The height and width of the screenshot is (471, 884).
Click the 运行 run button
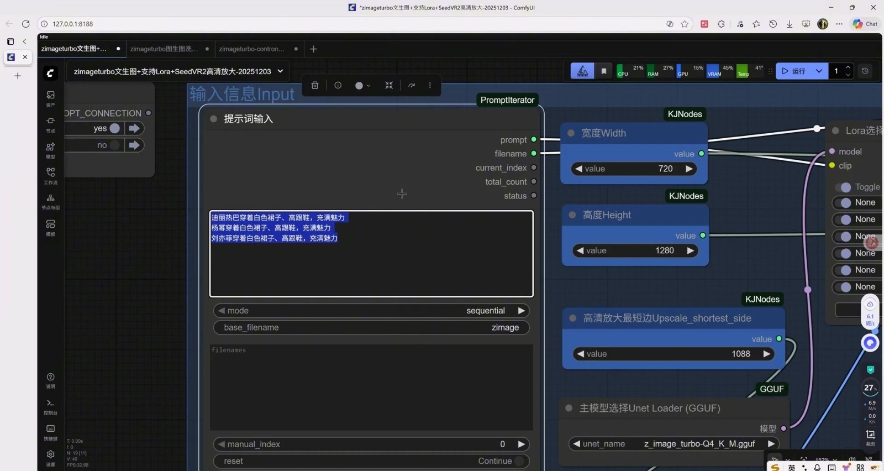[793, 71]
